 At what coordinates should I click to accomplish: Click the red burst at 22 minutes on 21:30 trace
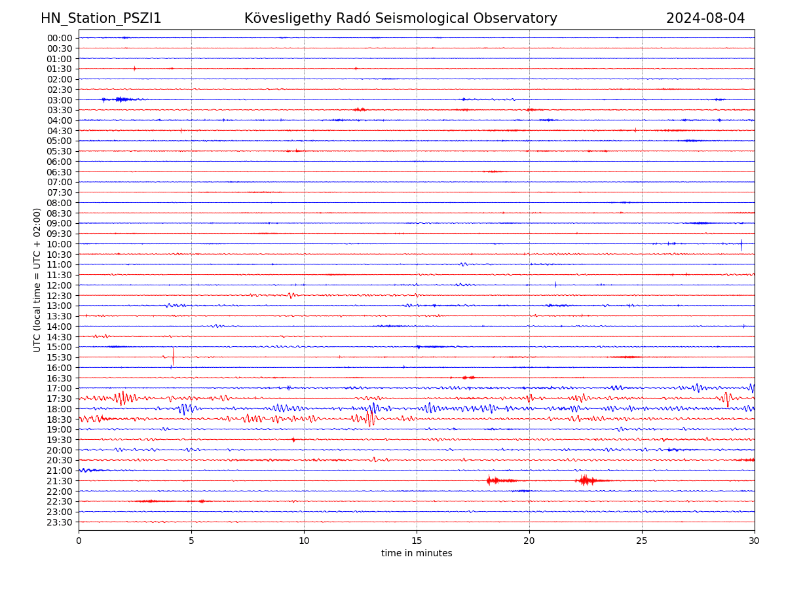click(585, 480)
